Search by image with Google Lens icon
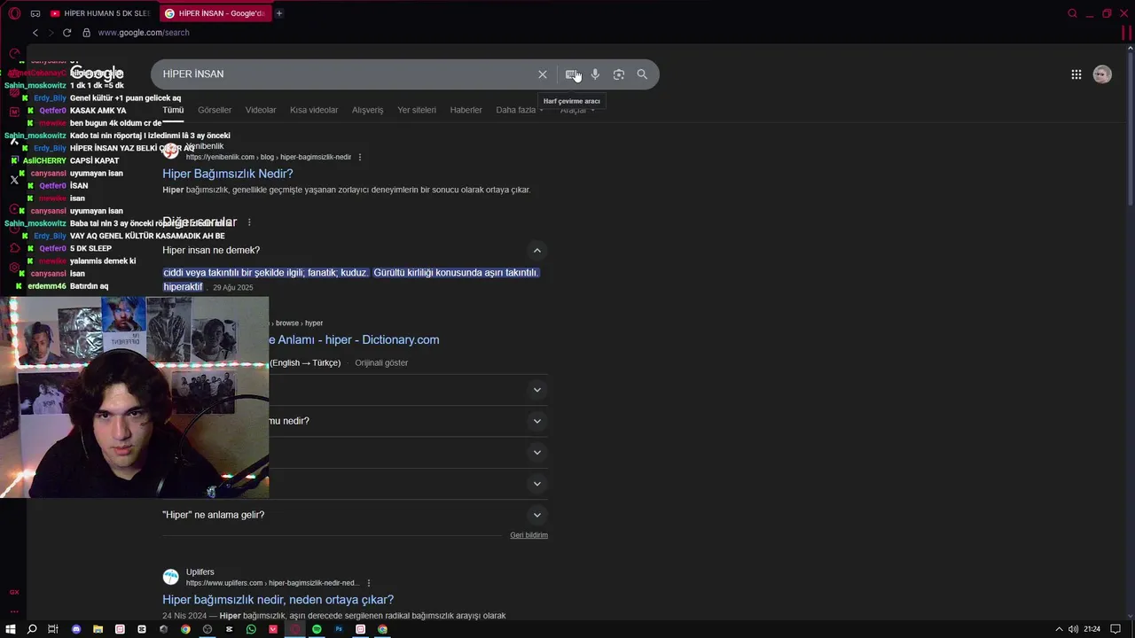1135x638 pixels. click(x=619, y=74)
